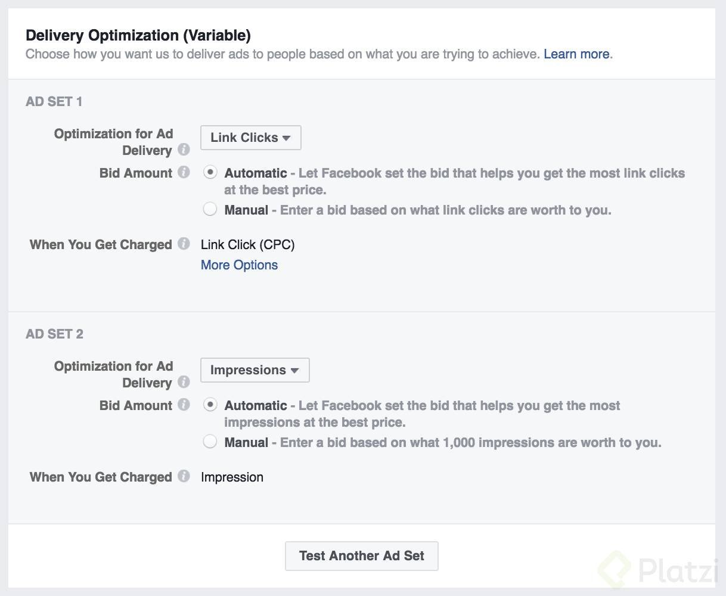Screen dimensions: 726x596
Task: Select Automatic bid radio in Ad Set 2
Action: click(210, 405)
